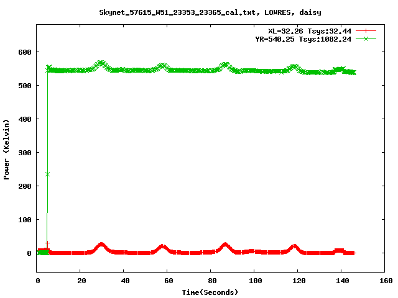This screenshot has height=298, width=398.
Task: Select the legend entry 'YR-540.25 Tsys:1082.24'
Action: click(303, 39)
